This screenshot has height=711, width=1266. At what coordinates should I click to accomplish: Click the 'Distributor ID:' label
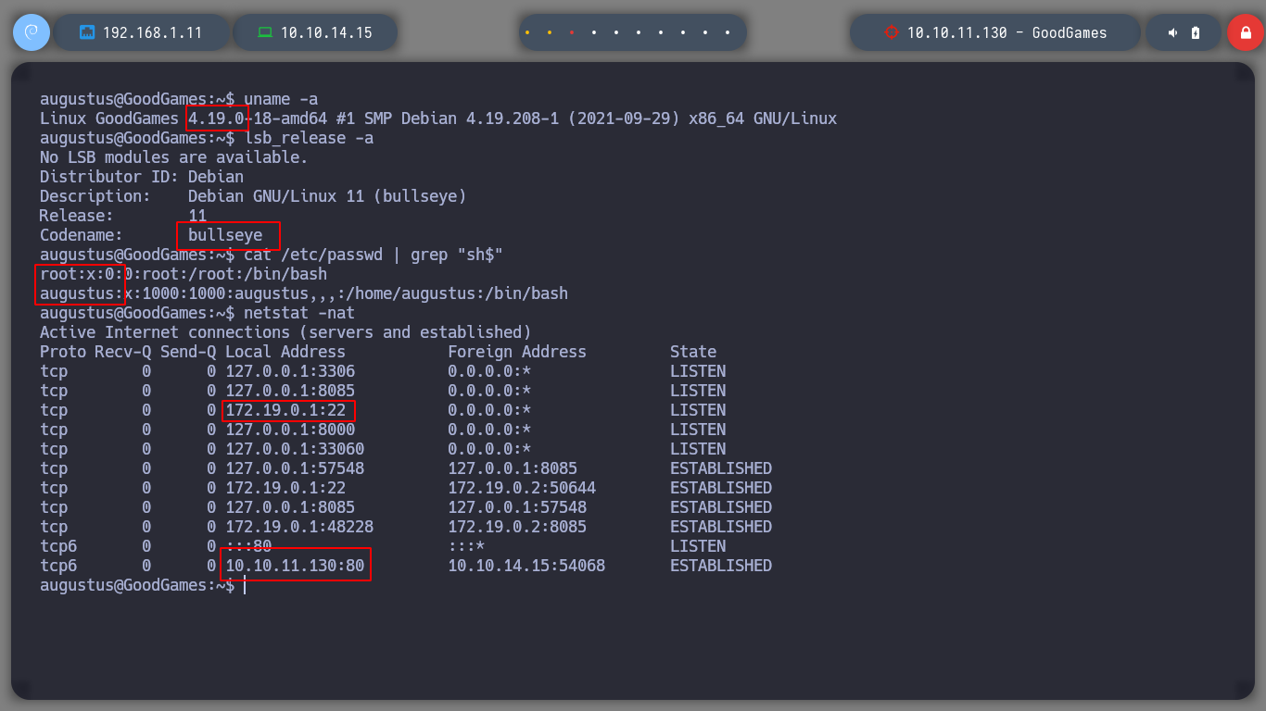109,177
